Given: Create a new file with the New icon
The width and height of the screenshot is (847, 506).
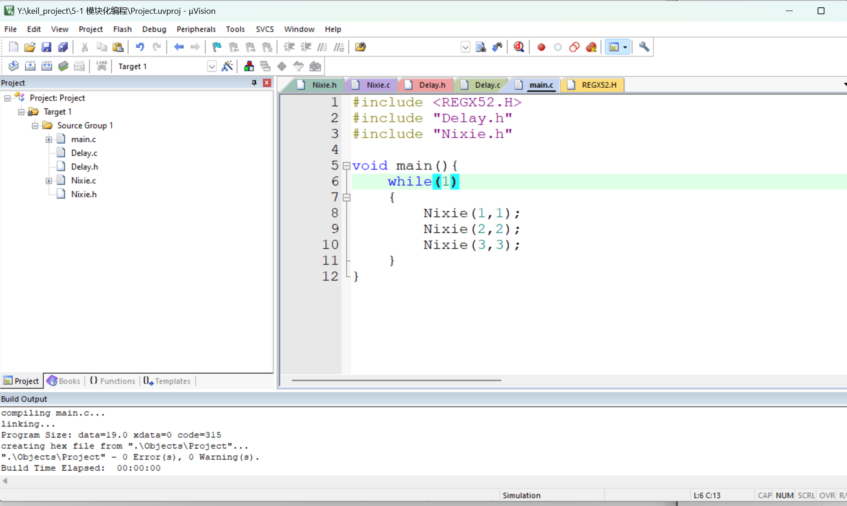Looking at the screenshot, I should point(13,47).
